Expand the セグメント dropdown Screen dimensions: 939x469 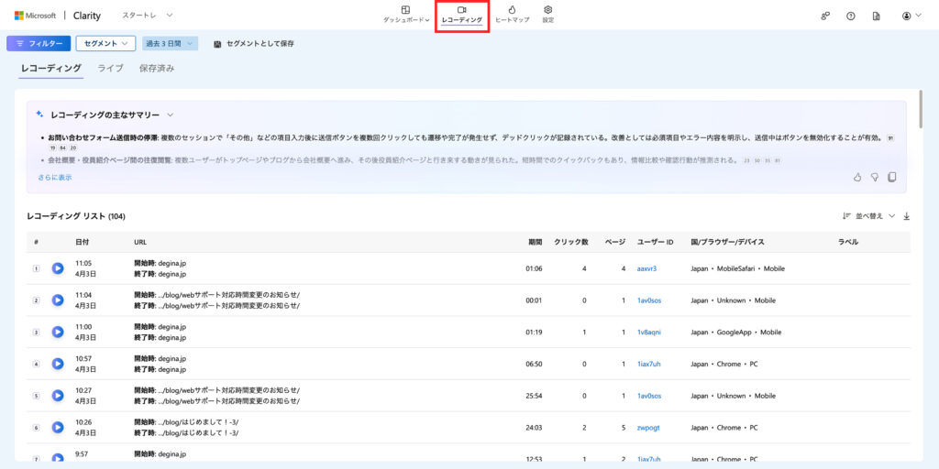click(x=105, y=43)
